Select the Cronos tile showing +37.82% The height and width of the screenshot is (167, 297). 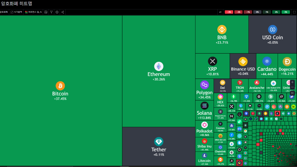click(x=232, y=127)
